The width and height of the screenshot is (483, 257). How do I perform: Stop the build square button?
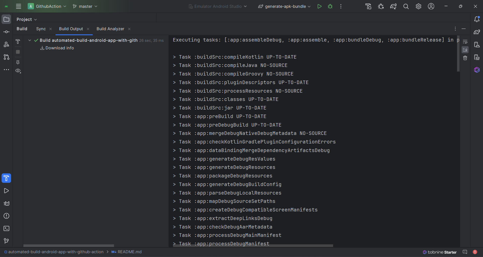18,52
